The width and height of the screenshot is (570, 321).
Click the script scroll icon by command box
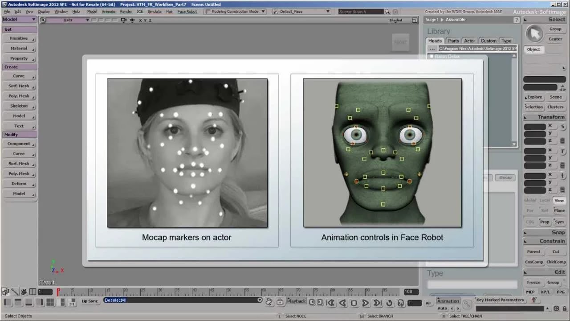tap(269, 302)
